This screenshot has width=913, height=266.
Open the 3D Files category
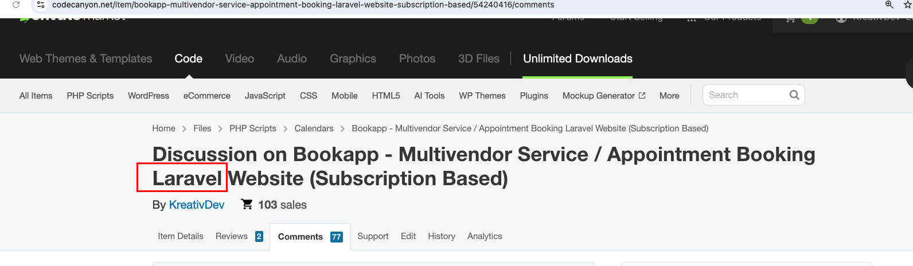click(x=479, y=58)
